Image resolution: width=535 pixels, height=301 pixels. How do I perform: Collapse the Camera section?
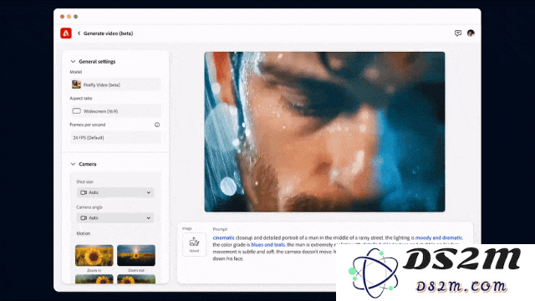pyautogui.click(x=73, y=164)
